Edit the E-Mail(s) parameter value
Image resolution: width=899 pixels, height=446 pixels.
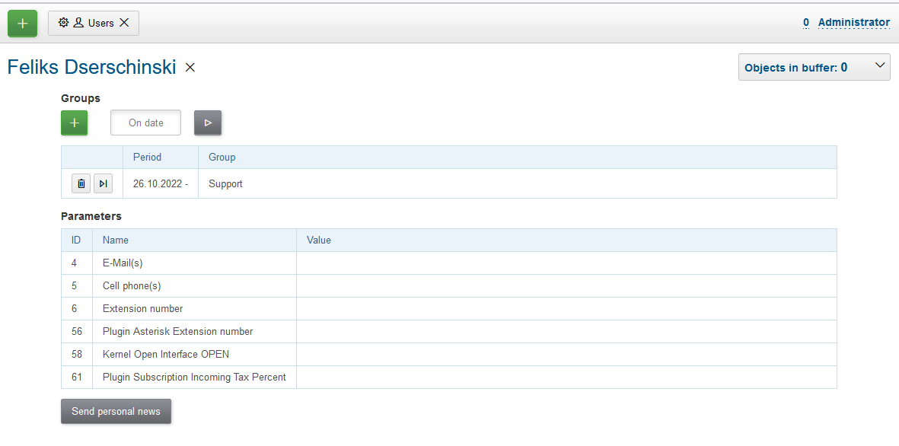pos(566,263)
